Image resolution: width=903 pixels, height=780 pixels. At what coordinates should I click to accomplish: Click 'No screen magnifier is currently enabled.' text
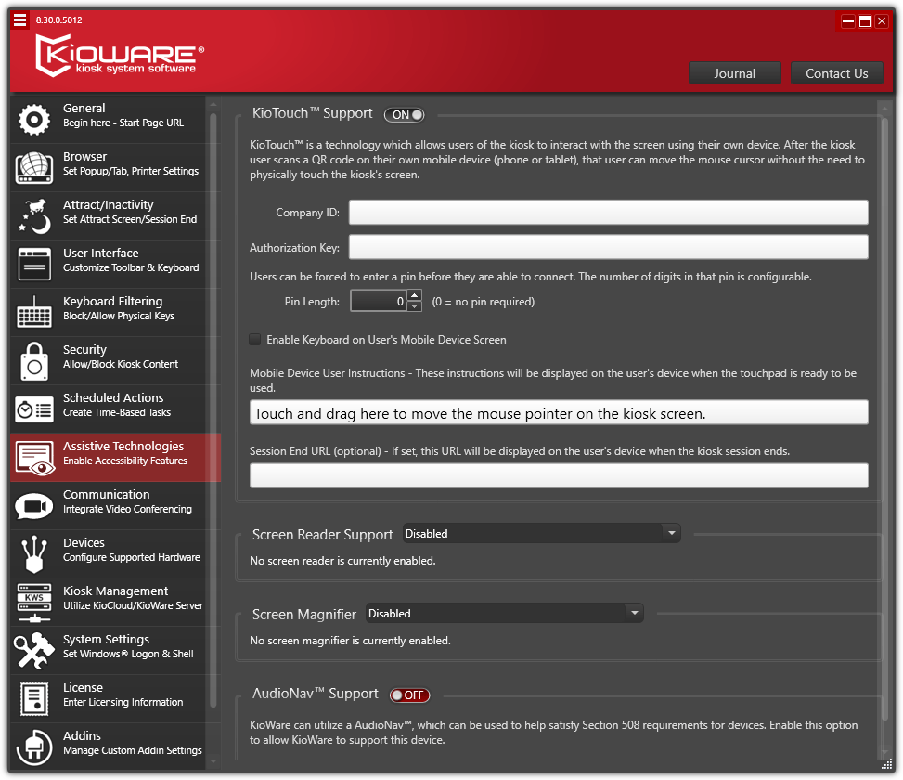point(350,641)
